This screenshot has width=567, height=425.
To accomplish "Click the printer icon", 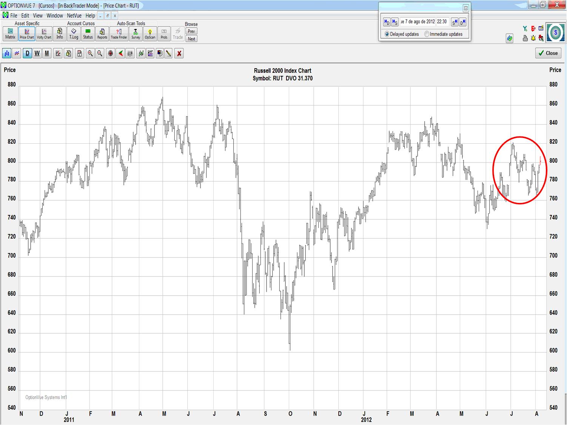I will pyautogui.click(x=525, y=38).
